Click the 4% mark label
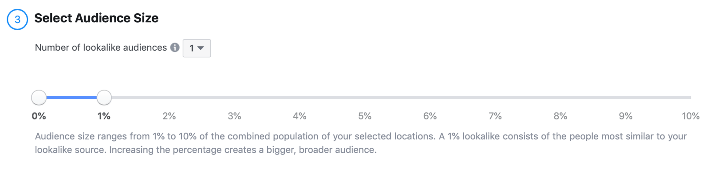Viewport: 710px width, 178px height. pos(300,116)
